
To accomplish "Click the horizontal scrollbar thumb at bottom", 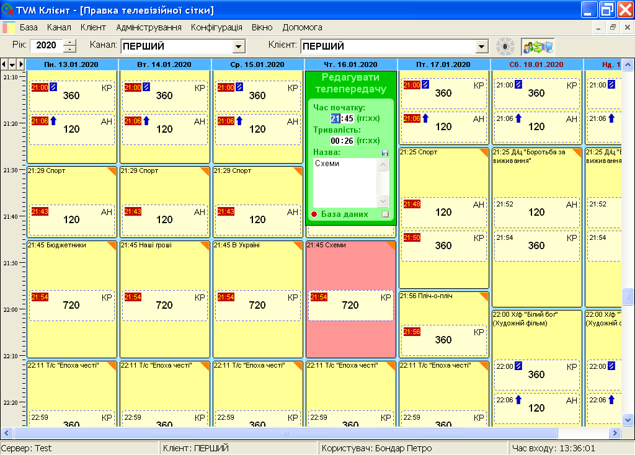I will [285, 433].
